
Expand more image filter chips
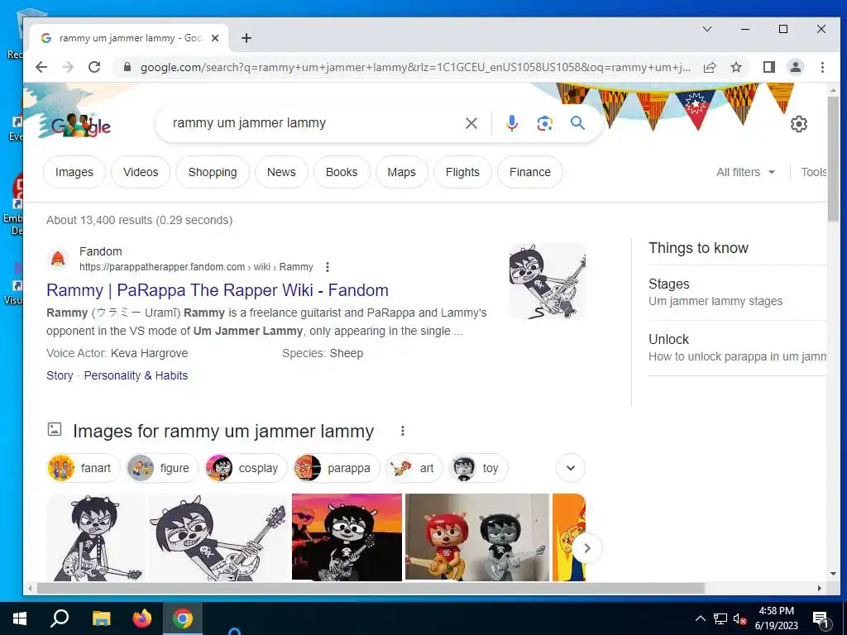571,468
